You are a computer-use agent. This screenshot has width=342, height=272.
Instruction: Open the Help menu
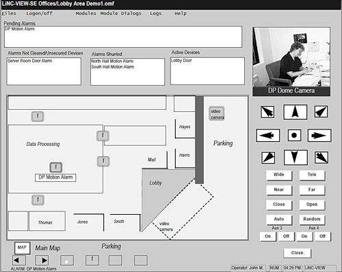tap(181, 14)
